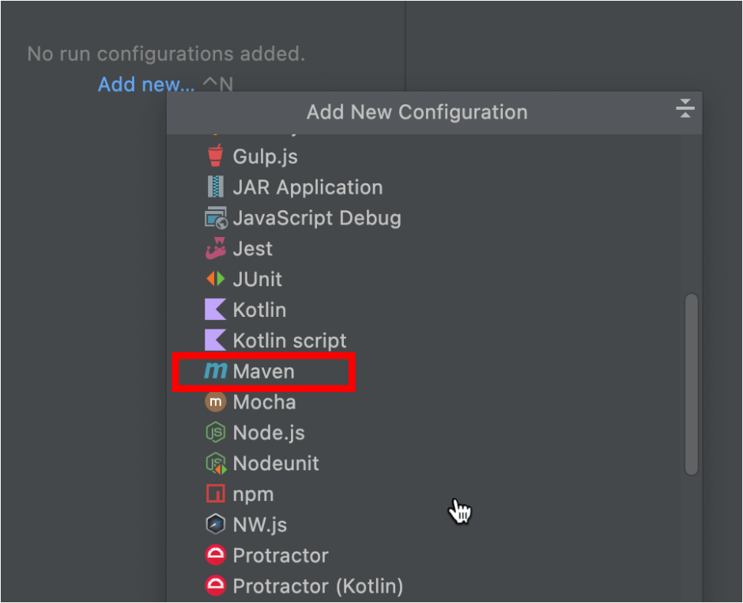
Task: Select the Mocha icon
Action: tap(214, 402)
